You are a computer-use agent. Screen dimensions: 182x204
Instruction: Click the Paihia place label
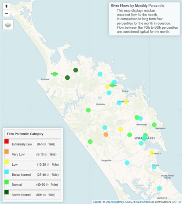(x=125, y=91)
